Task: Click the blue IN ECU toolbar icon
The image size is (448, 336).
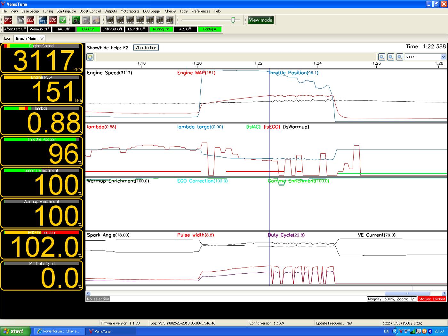Action: click(x=43, y=20)
